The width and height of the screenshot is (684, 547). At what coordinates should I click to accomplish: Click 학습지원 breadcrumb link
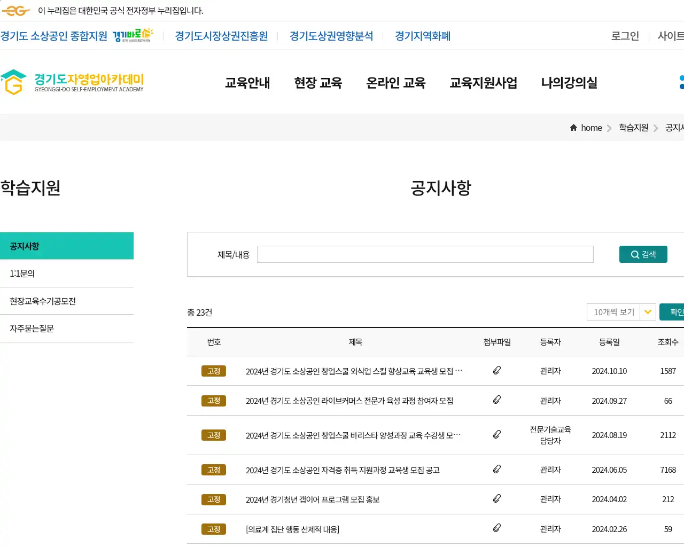pyautogui.click(x=634, y=128)
